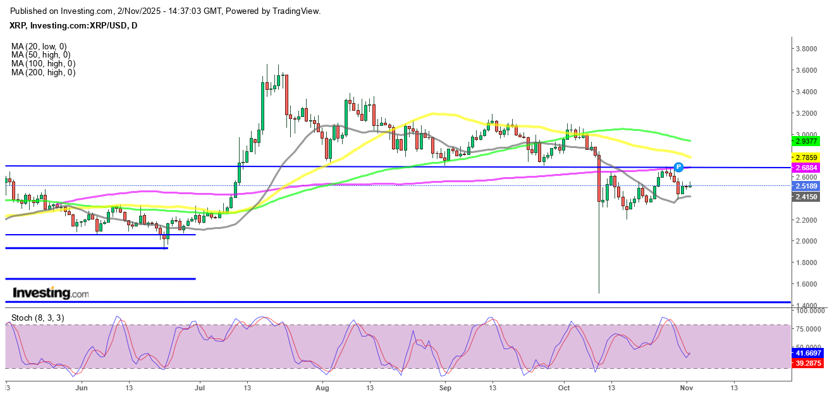
Task: Click the long-wick candle low near 1.5
Action: click(x=599, y=291)
